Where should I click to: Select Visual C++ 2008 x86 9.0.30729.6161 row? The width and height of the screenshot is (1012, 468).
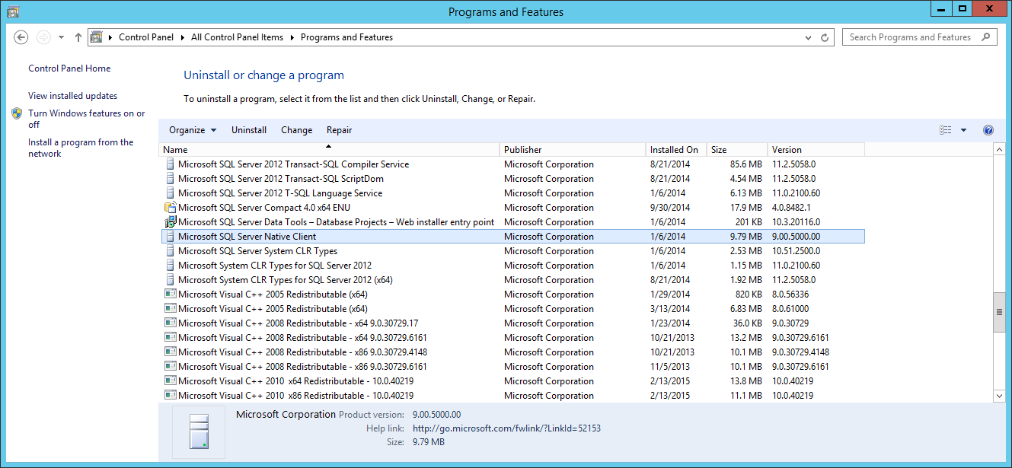tap(514, 367)
